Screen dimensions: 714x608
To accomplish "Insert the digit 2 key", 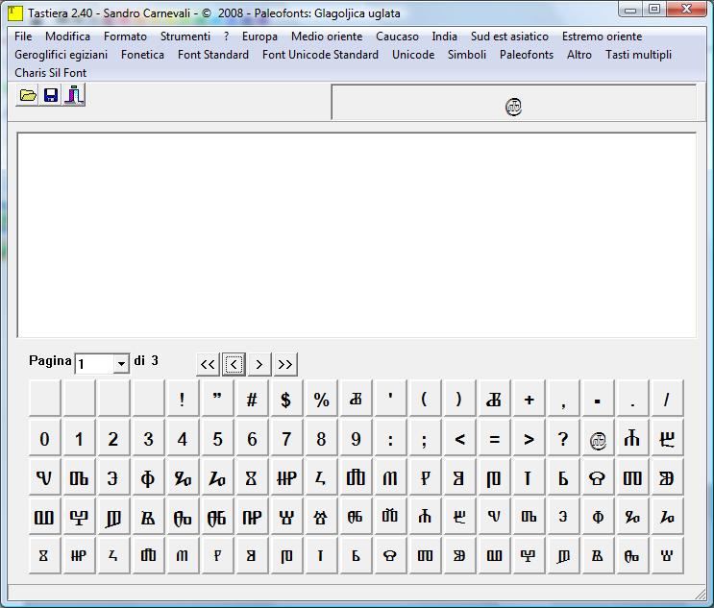I will click(113, 438).
